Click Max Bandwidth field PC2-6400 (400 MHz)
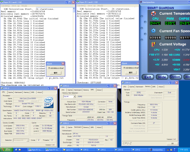This screenshot has height=152, width=190. pos(86,104)
